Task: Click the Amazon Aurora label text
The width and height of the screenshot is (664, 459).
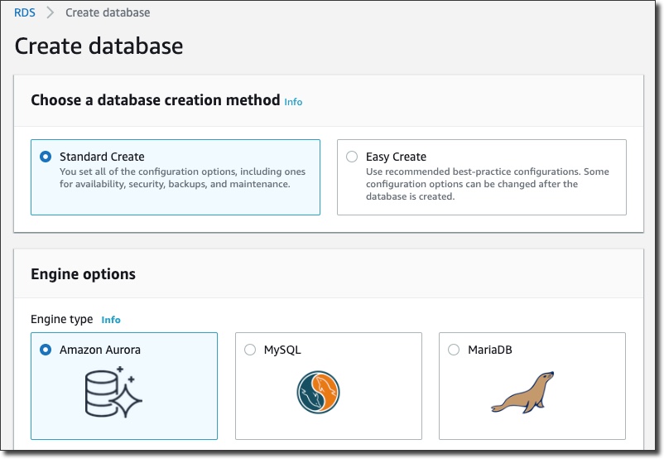Action: tap(100, 350)
